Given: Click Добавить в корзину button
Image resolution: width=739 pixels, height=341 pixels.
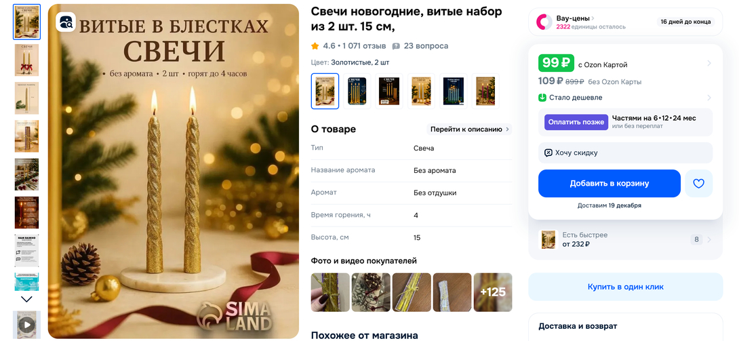Looking at the screenshot, I should (x=610, y=184).
